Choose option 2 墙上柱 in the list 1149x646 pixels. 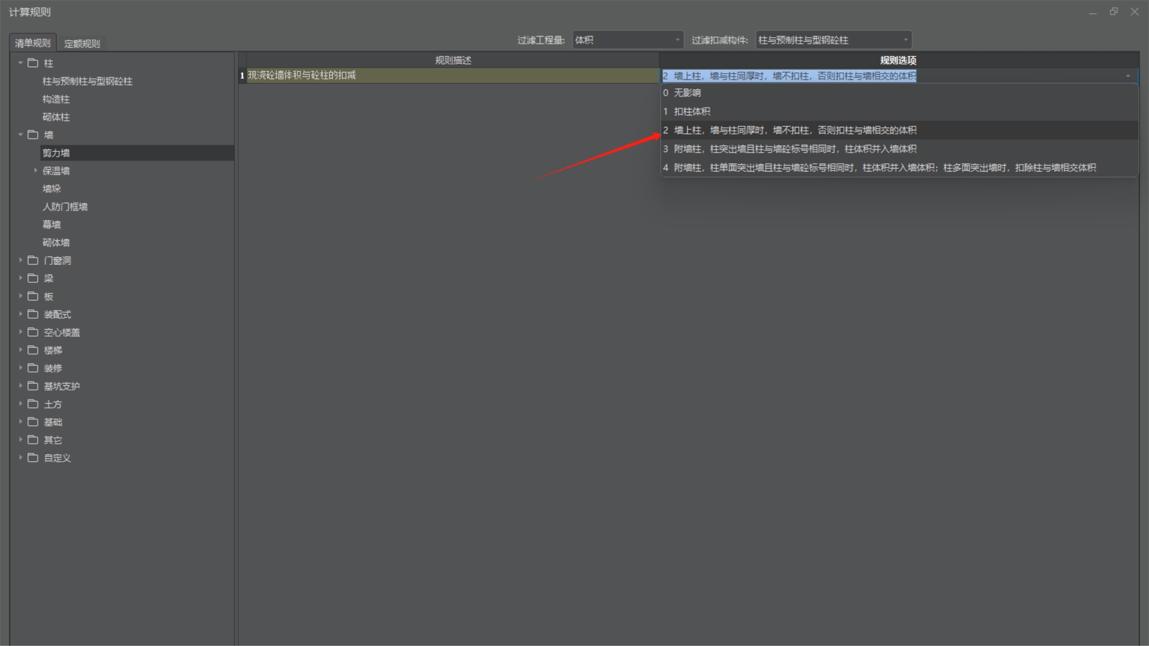[899, 130]
